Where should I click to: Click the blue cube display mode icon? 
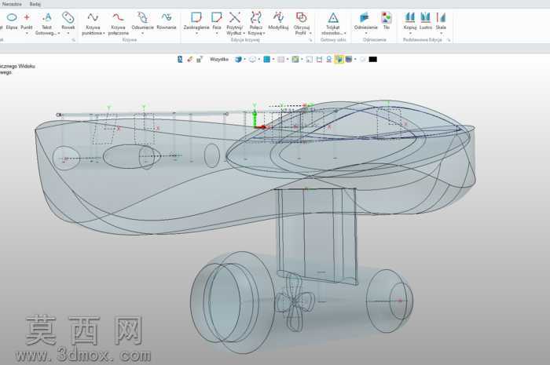239,59
